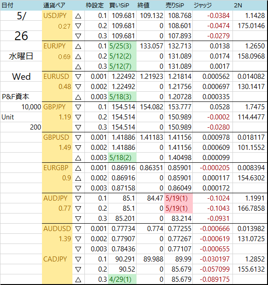Click the judge value -0.0384
The width and height of the screenshot is (268, 285).
pyautogui.click(x=218, y=16)
